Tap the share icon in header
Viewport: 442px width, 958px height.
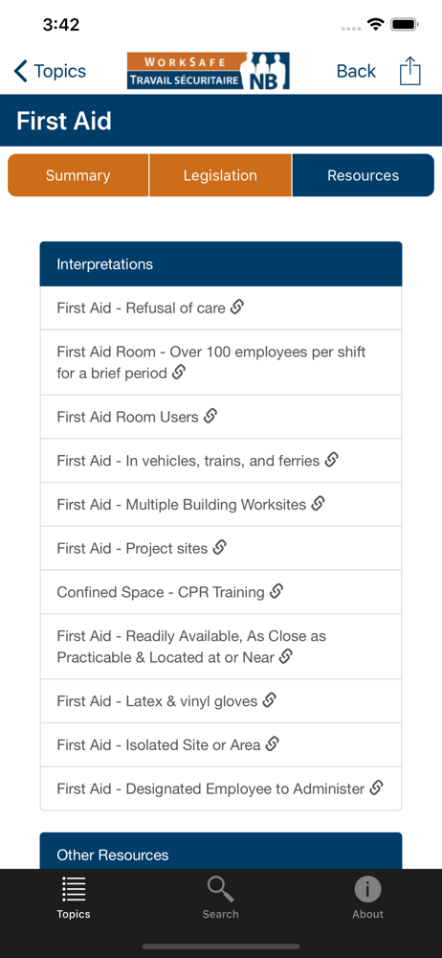[x=410, y=71]
